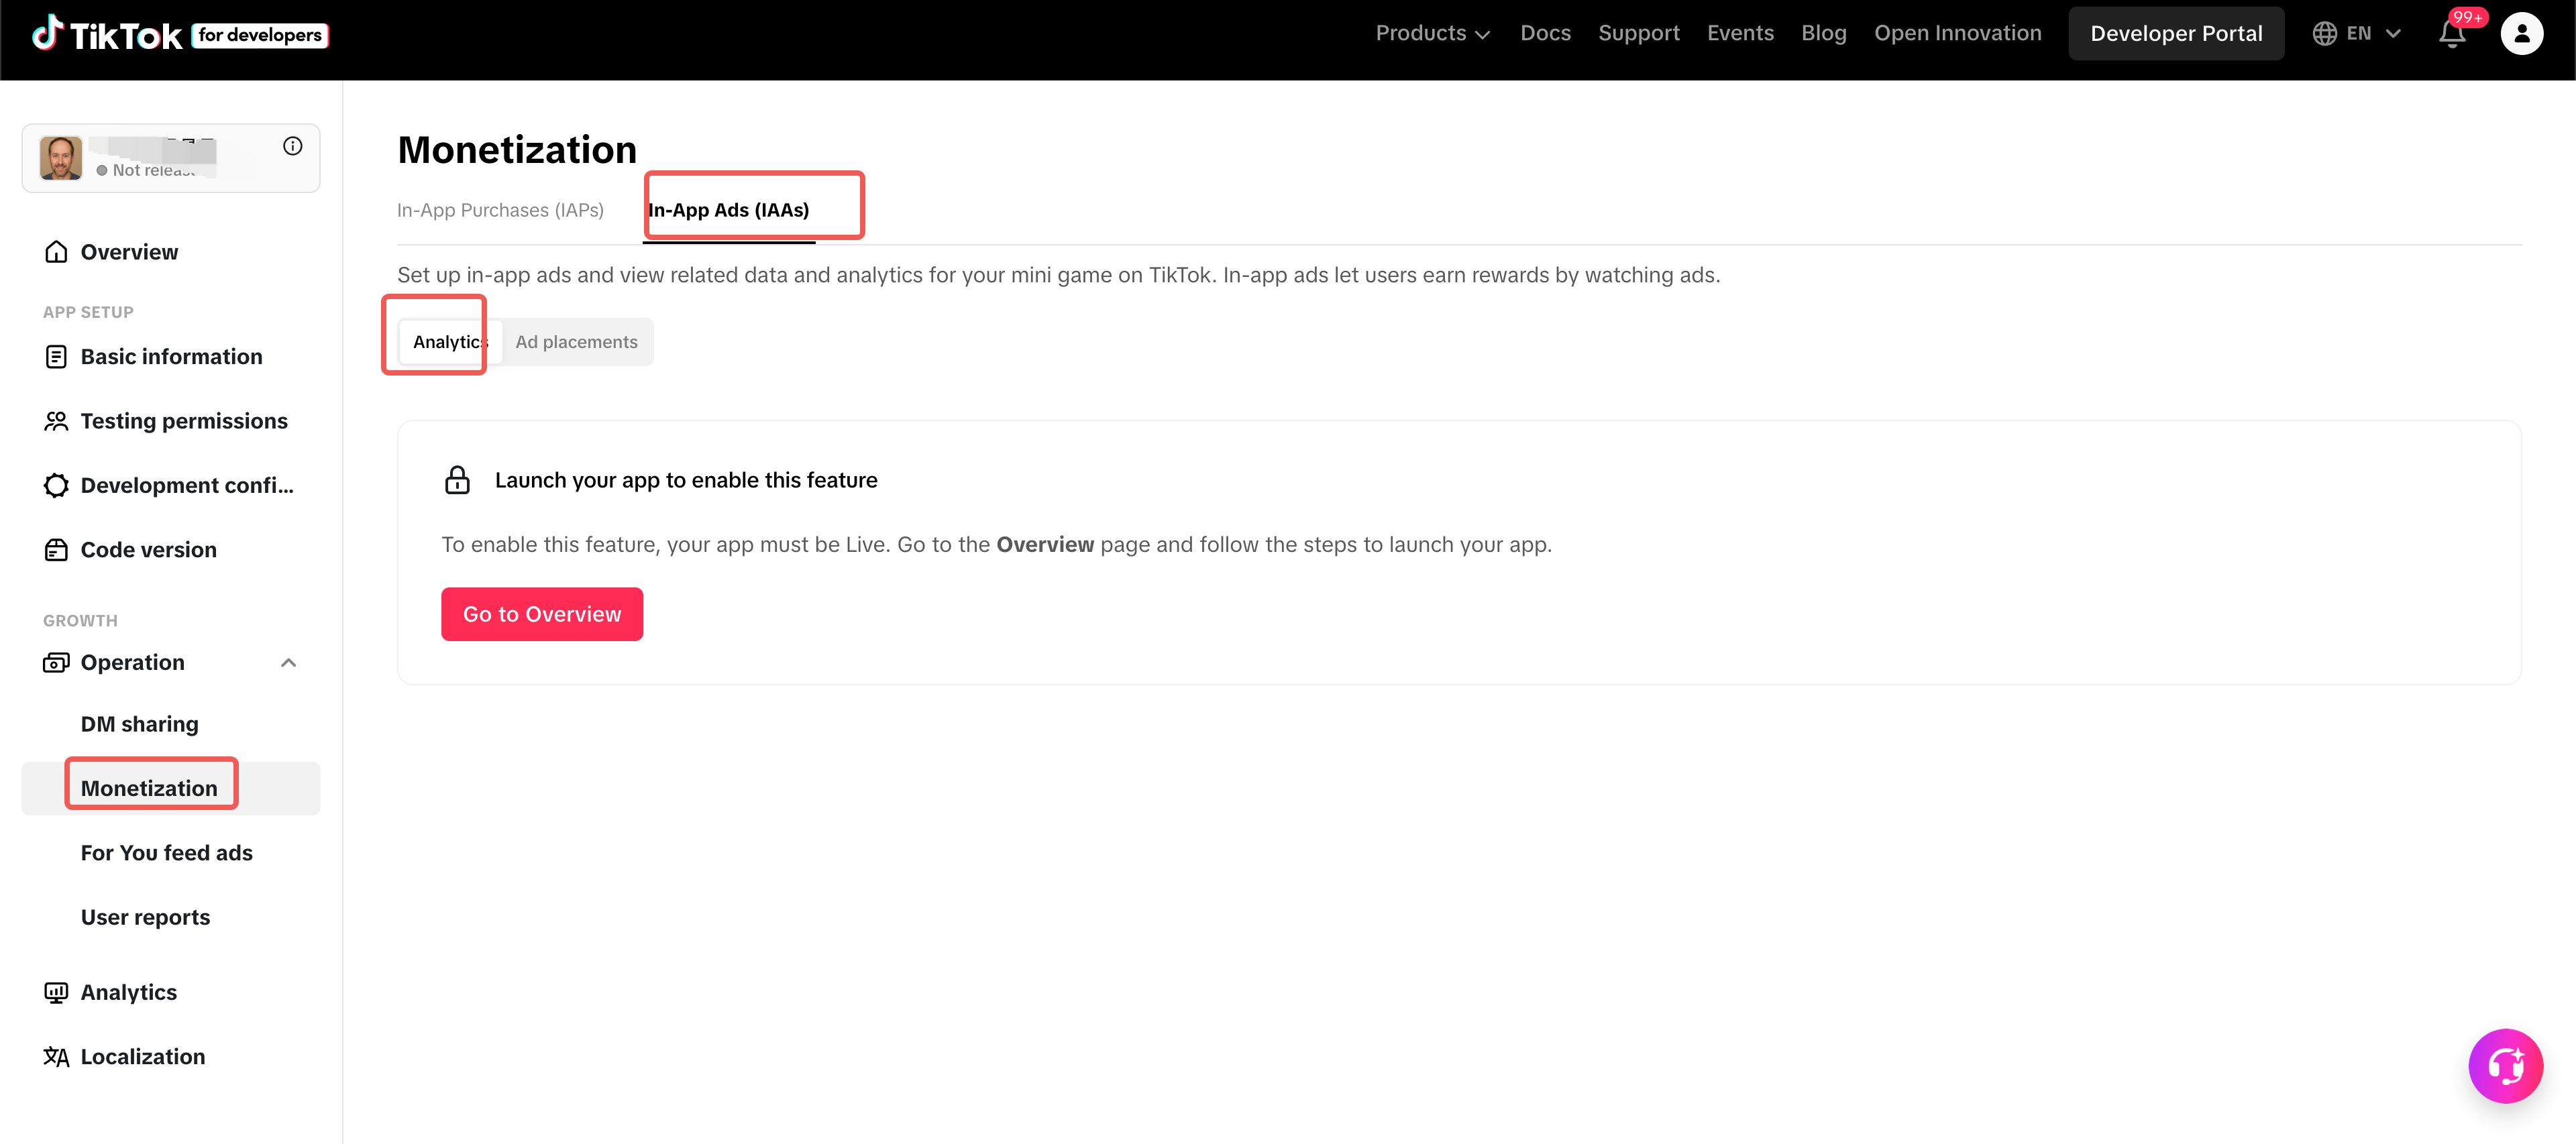Open For You feed ads
Image resolution: width=2576 pixels, height=1144 pixels.
(x=166, y=853)
